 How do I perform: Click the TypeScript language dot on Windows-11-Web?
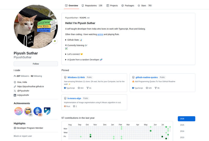point(65,88)
